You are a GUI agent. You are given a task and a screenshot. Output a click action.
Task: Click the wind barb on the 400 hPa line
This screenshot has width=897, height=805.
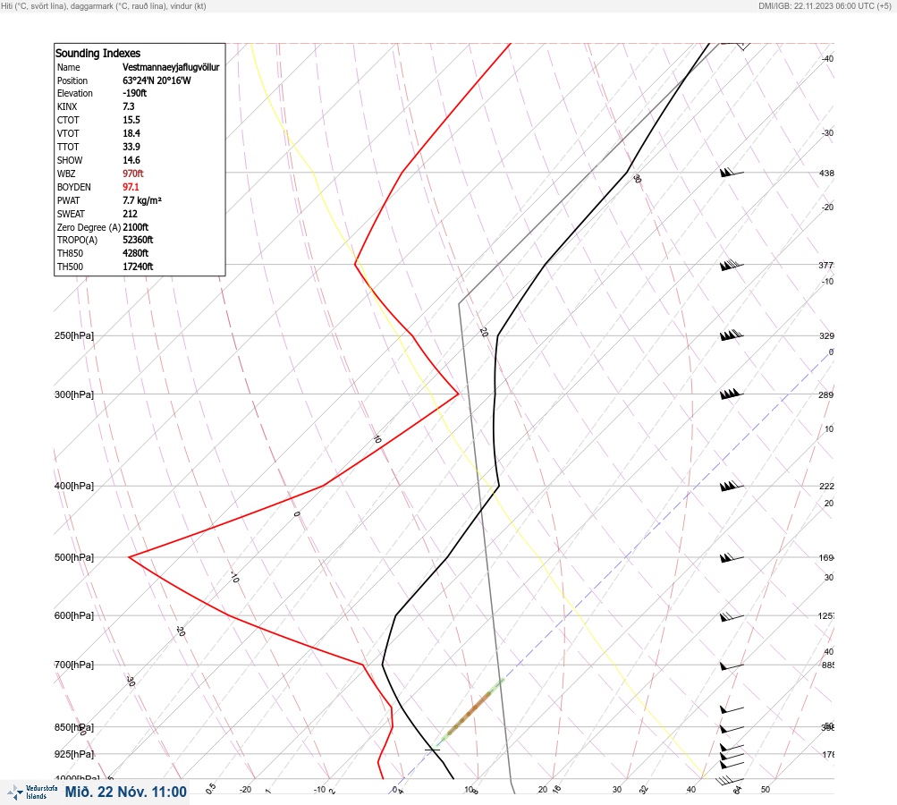click(732, 486)
